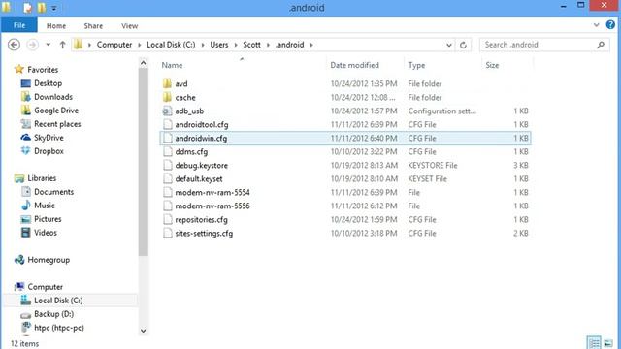Click navigation pane scroll up arrow

(x=144, y=63)
